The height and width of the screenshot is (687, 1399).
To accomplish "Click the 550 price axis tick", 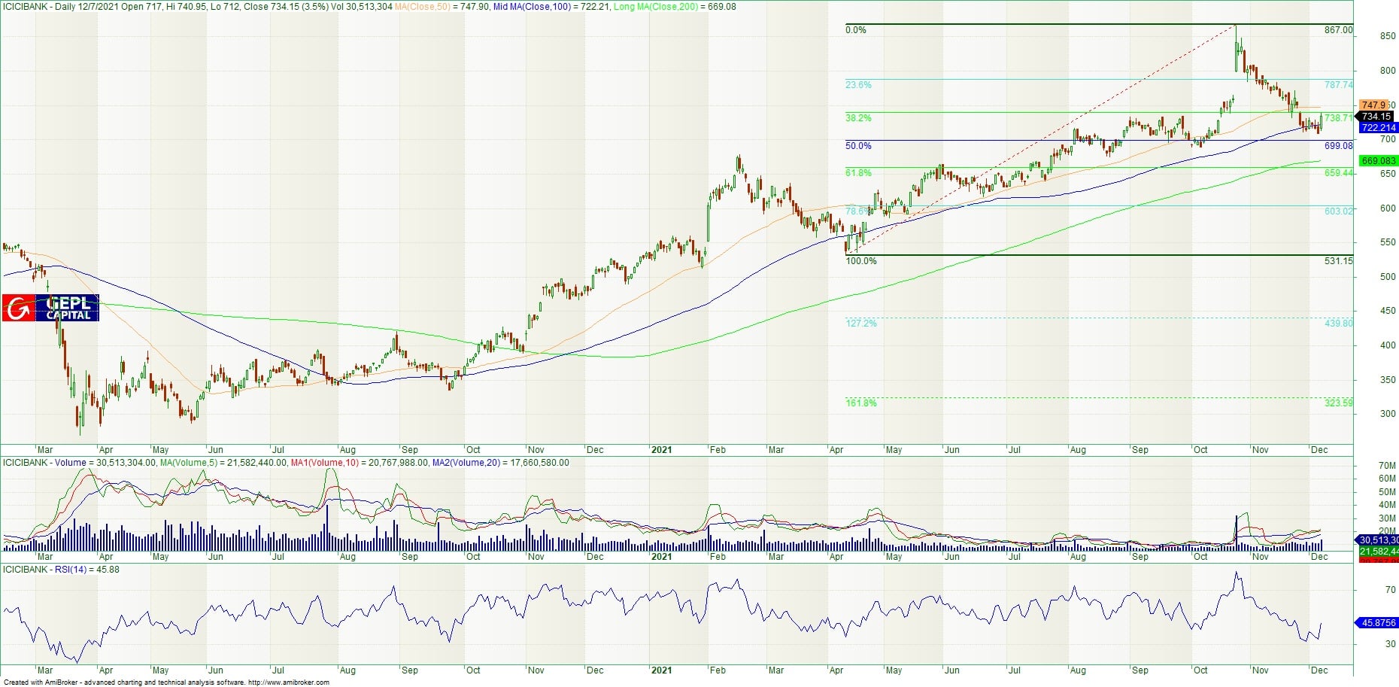I will point(1388,243).
